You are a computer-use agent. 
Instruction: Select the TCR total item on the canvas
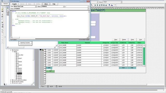pyautogui.click(x=123, y=68)
